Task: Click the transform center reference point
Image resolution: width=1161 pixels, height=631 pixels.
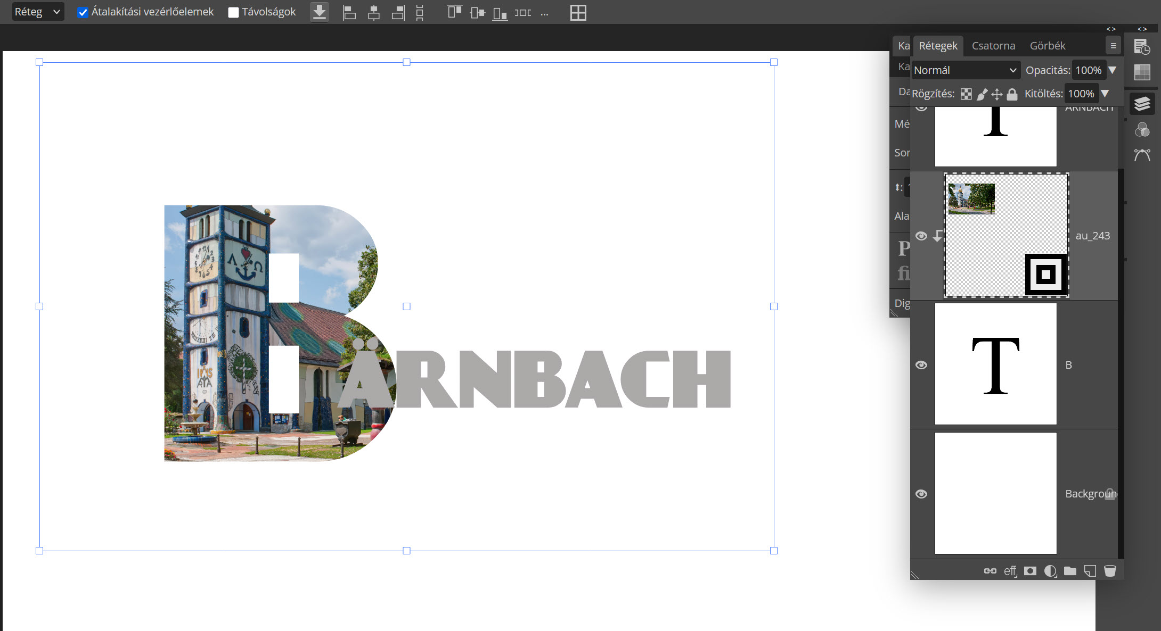Action: pos(406,306)
